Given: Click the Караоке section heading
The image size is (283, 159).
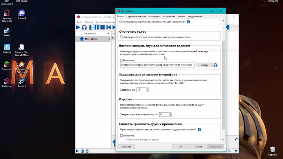Looking at the screenshot, I should tap(125, 99).
